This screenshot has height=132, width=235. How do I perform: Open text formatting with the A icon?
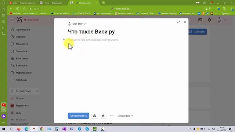(x=103, y=116)
